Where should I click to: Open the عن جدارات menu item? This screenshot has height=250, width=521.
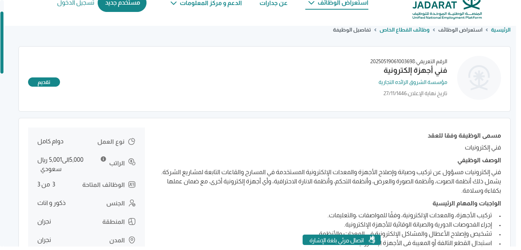click(273, 3)
